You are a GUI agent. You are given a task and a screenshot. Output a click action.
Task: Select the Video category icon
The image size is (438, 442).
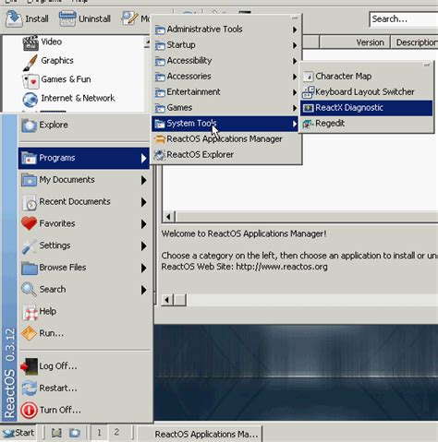(30, 42)
